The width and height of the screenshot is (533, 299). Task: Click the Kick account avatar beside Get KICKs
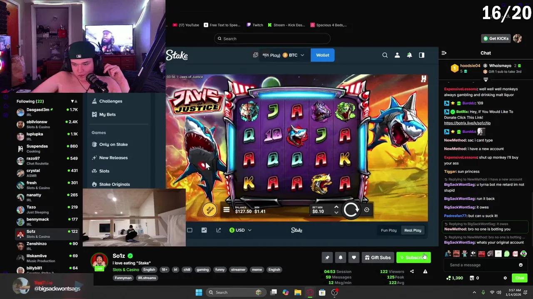pos(517,38)
